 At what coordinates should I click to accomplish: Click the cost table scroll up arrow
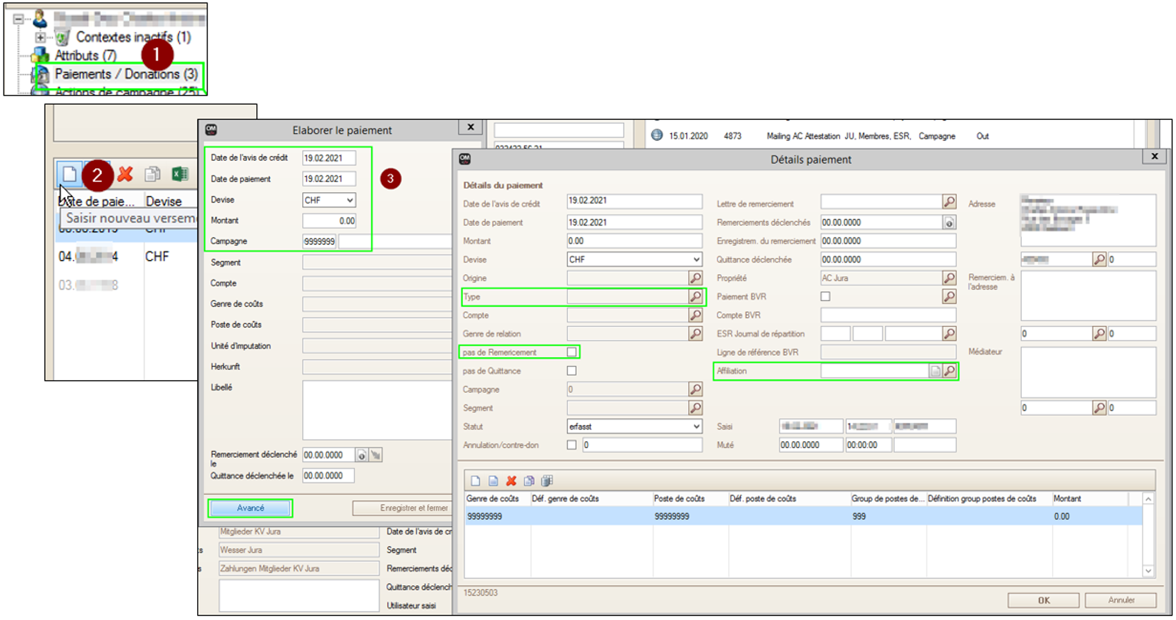tap(1148, 499)
